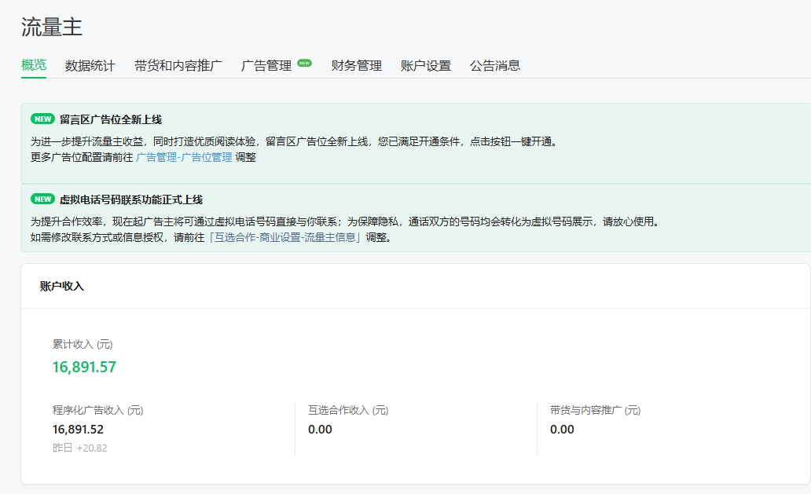Select the 程序化广告收入 amount 16,891.52

click(x=78, y=430)
